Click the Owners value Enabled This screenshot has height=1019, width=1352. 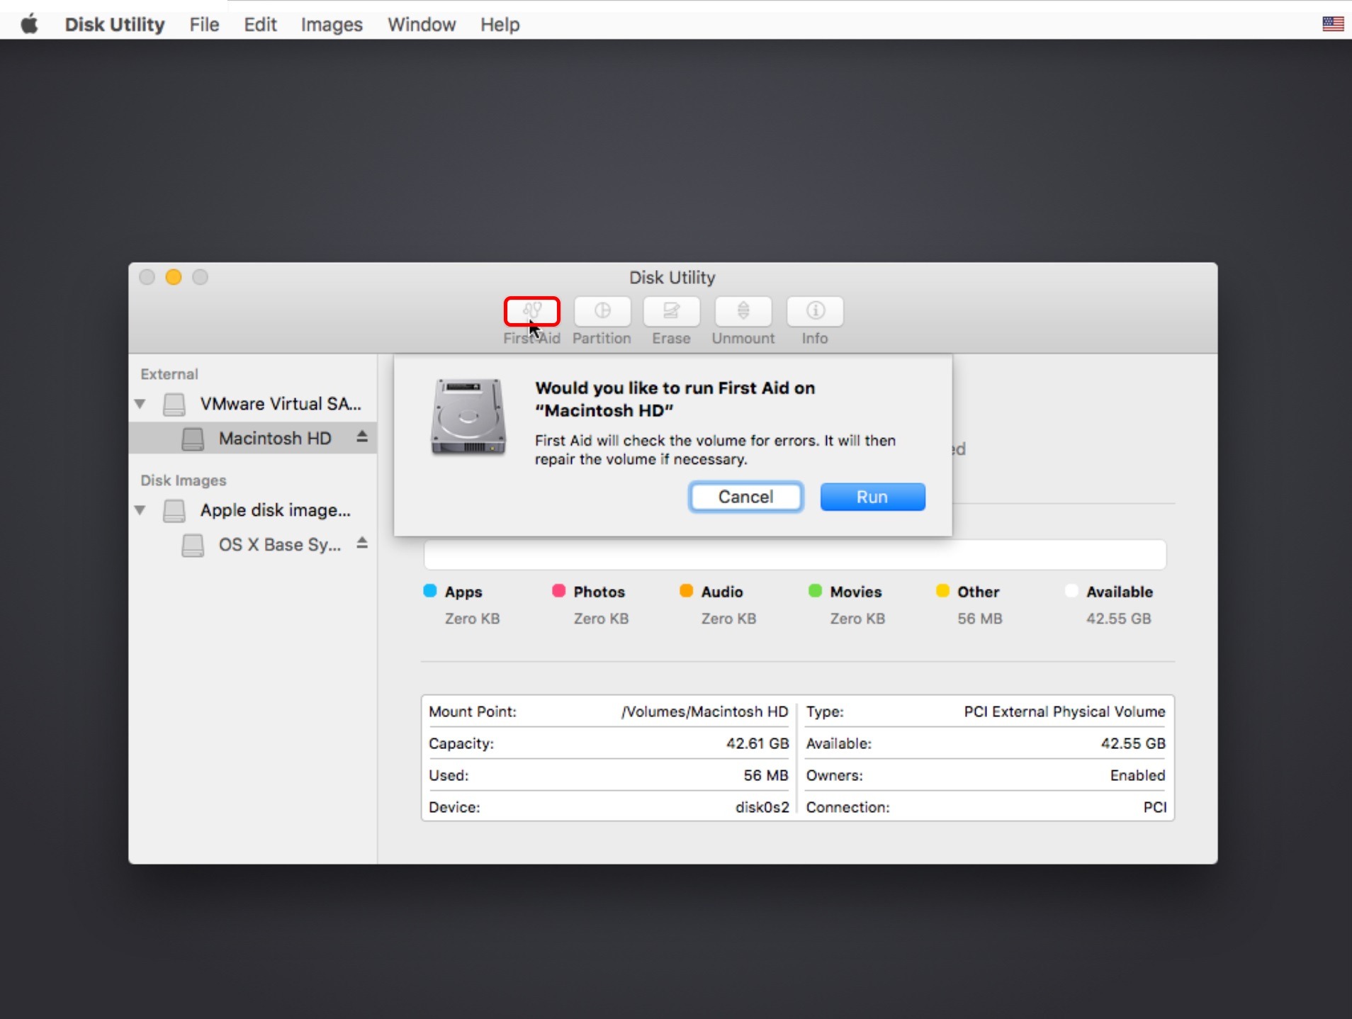coord(1138,775)
